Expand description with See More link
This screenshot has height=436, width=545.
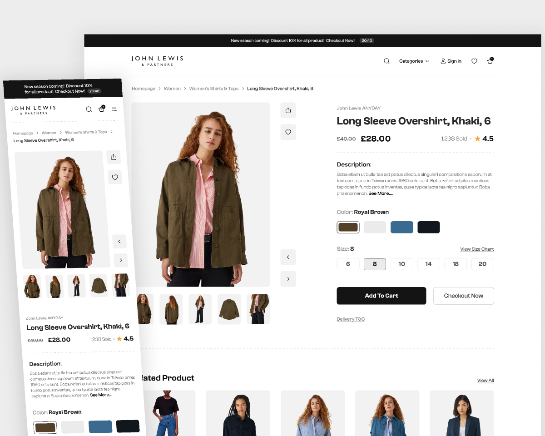click(x=380, y=193)
